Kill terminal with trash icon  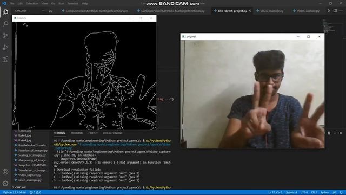[329, 133]
